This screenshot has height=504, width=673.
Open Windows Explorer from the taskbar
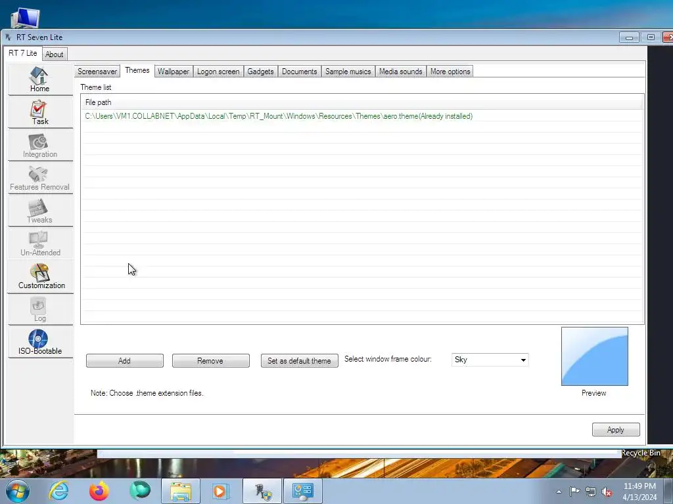pos(181,491)
